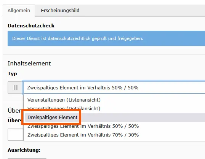Switch to the Allgemein tab
The image size is (205, 159).
[19, 10]
